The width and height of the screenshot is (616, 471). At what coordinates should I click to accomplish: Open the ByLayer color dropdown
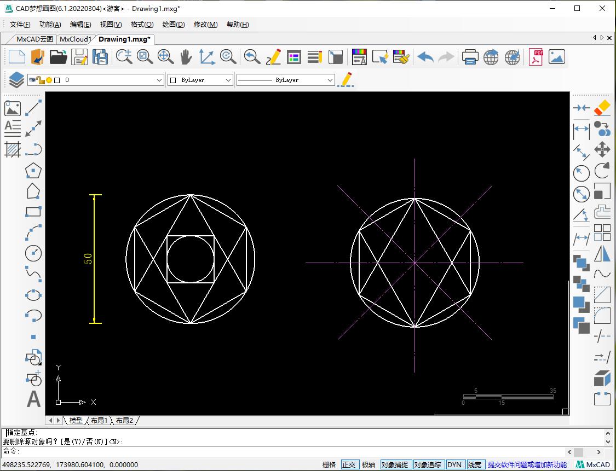(x=228, y=80)
